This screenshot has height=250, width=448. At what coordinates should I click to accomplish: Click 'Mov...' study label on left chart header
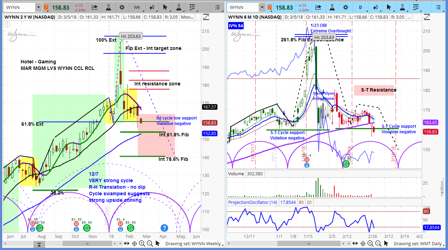point(187,17)
